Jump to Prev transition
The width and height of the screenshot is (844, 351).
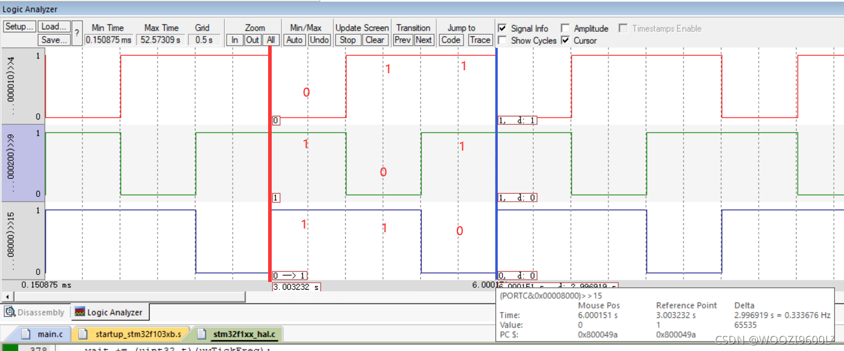pyautogui.click(x=403, y=40)
